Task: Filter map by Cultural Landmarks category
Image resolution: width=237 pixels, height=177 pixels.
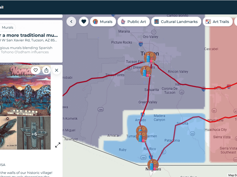Action: pos(176,22)
